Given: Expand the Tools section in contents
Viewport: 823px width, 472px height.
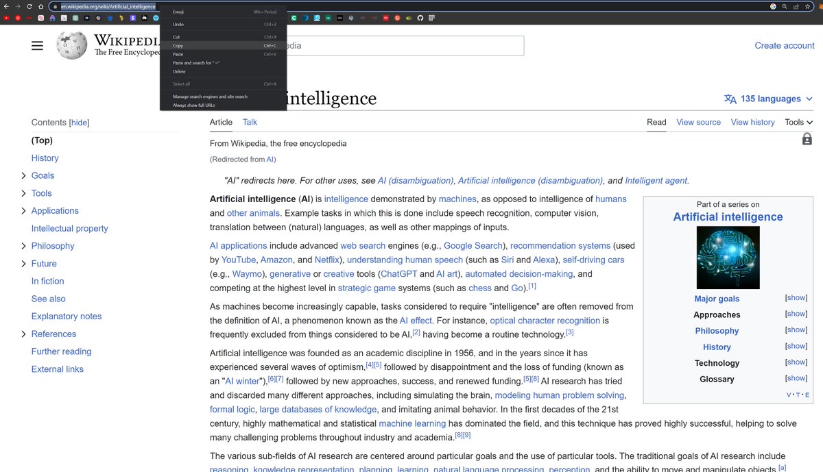Looking at the screenshot, I should click(24, 193).
